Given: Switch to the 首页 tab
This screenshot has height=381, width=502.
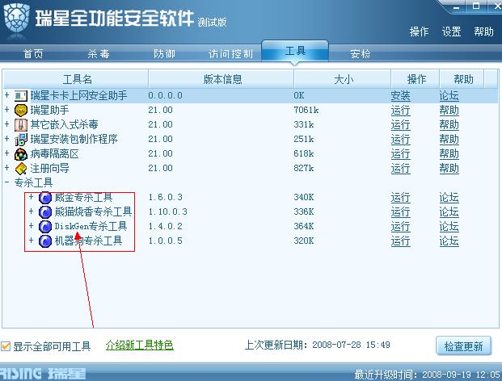Looking at the screenshot, I should click(x=33, y=53).
